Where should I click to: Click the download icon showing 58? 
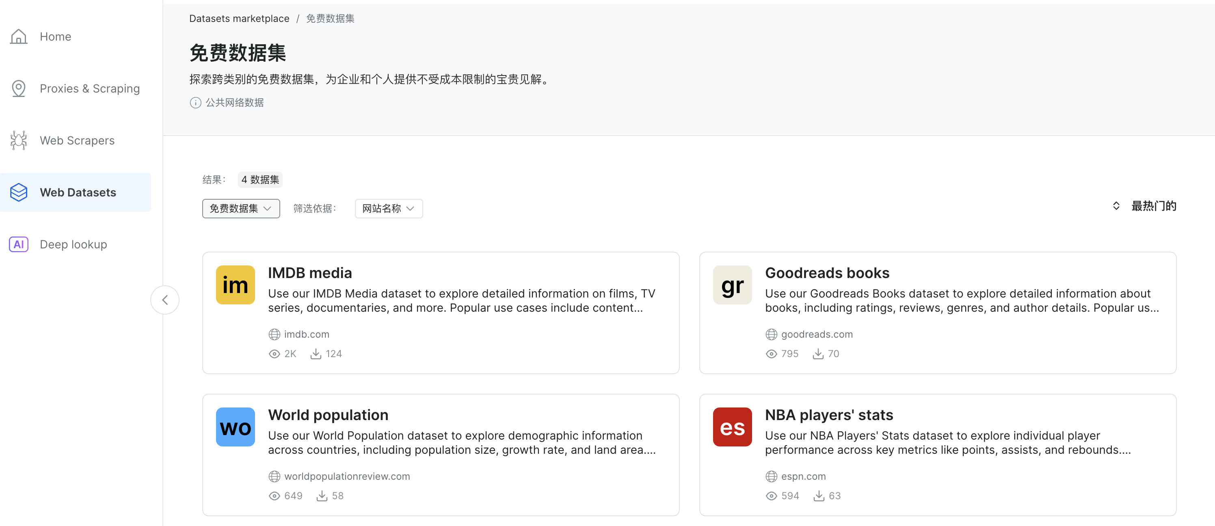(x=322, y=496)
